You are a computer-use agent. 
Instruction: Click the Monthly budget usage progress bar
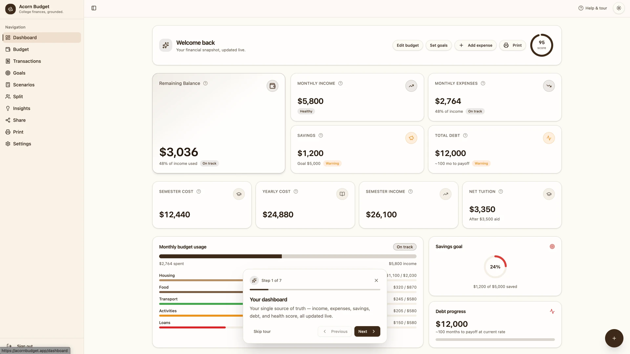pos(288,256)
